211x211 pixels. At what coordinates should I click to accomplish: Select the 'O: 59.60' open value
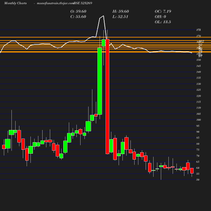(78, 11)
